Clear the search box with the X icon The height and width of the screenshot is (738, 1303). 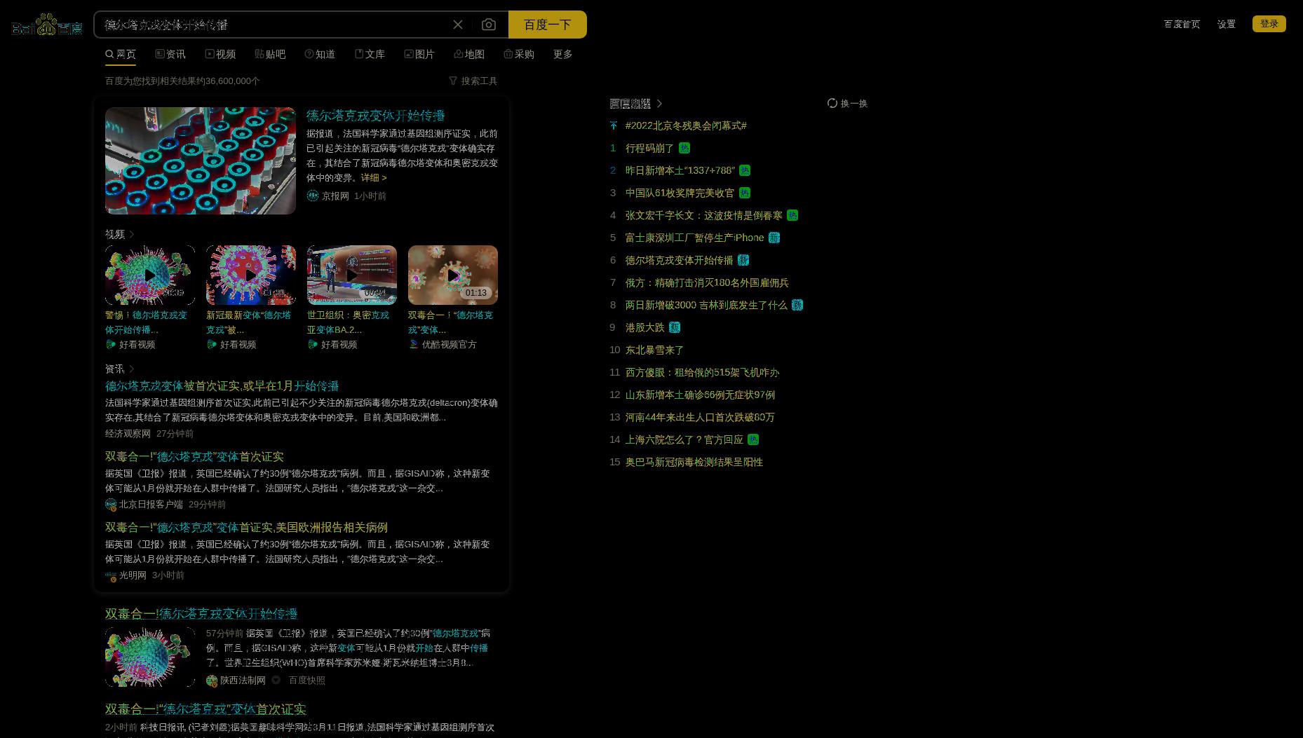click(458, 25)
